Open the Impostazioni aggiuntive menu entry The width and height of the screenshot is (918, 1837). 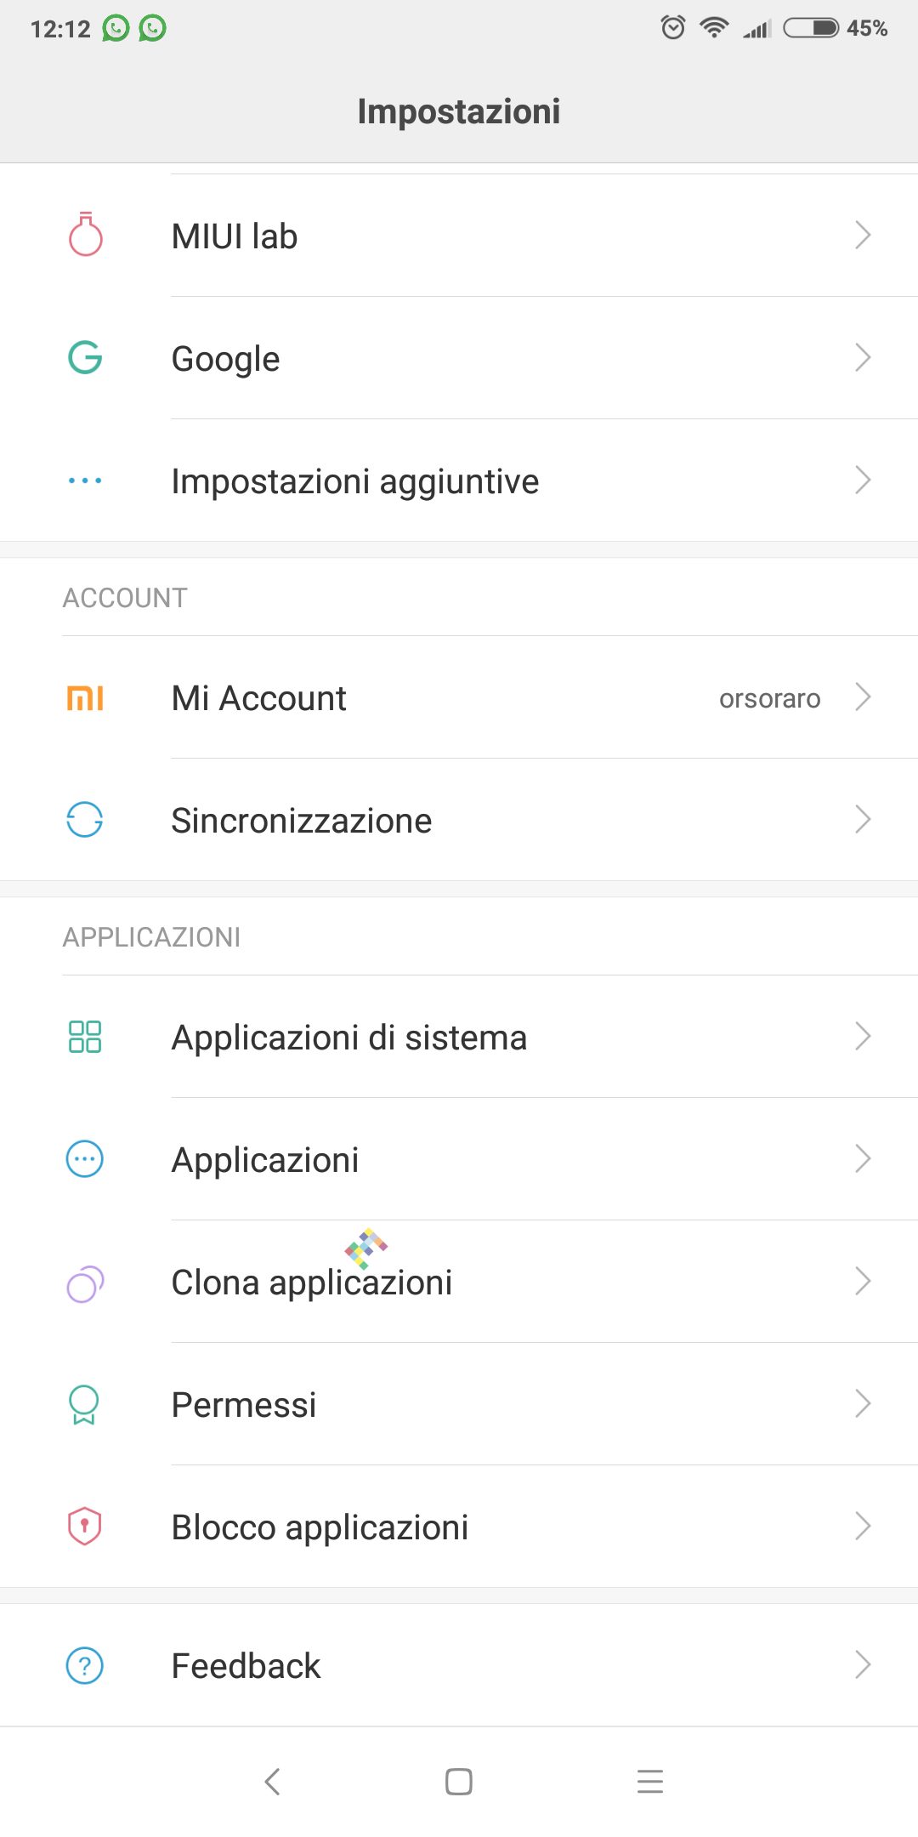coord(355,481)
